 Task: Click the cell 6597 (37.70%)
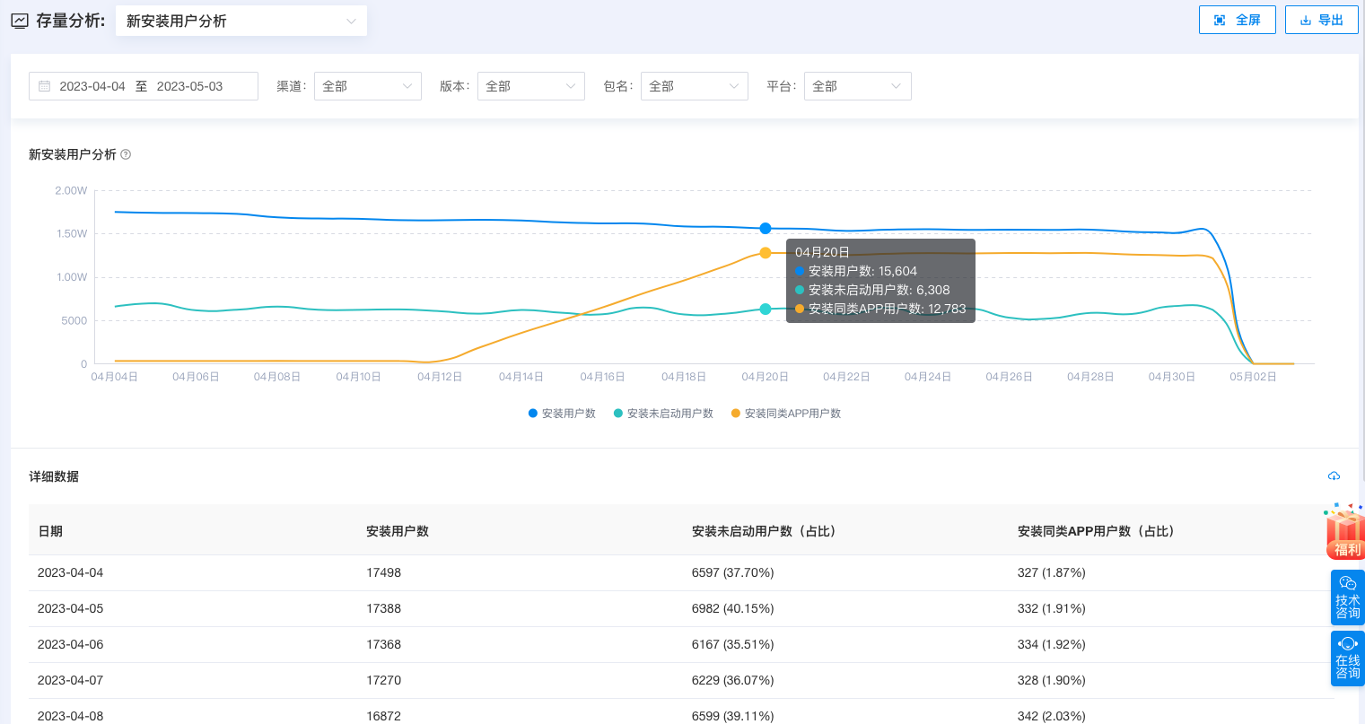coord(732,572)
